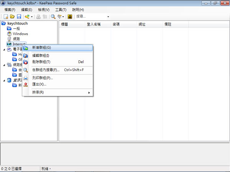Click the Copy user name toolbar icon
230x172 pixels.
[38, 16]
